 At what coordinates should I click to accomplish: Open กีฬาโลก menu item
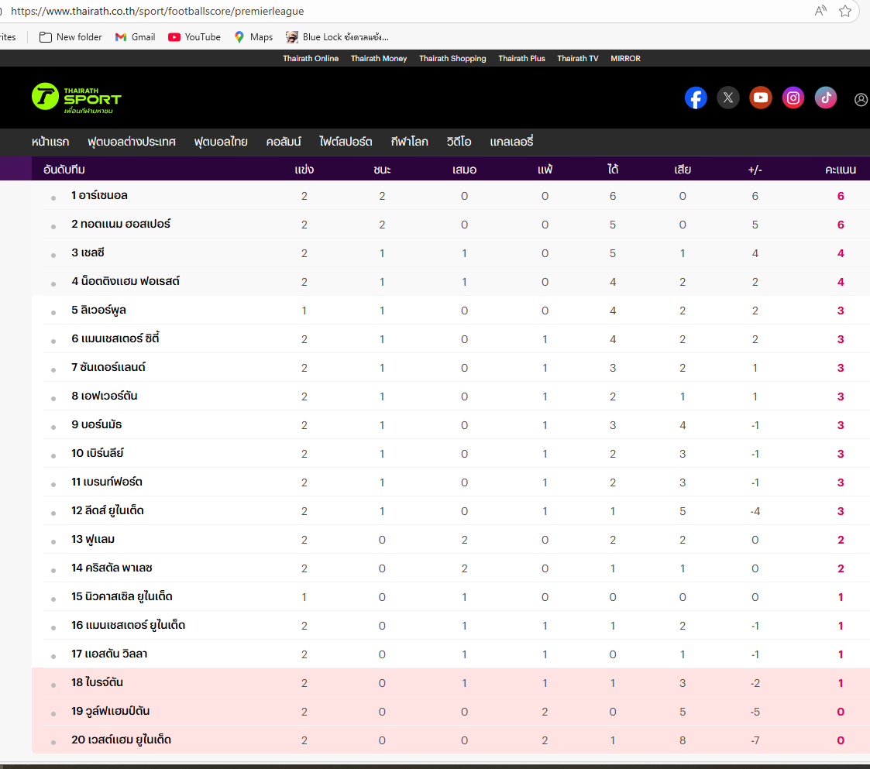(x=410, y=142)
